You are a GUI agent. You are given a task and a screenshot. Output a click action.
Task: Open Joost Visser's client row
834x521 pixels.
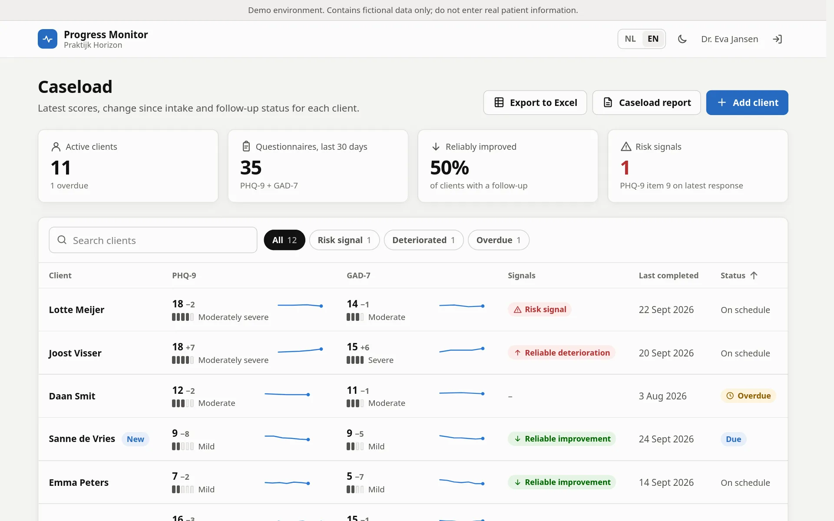tap(413, 353)
